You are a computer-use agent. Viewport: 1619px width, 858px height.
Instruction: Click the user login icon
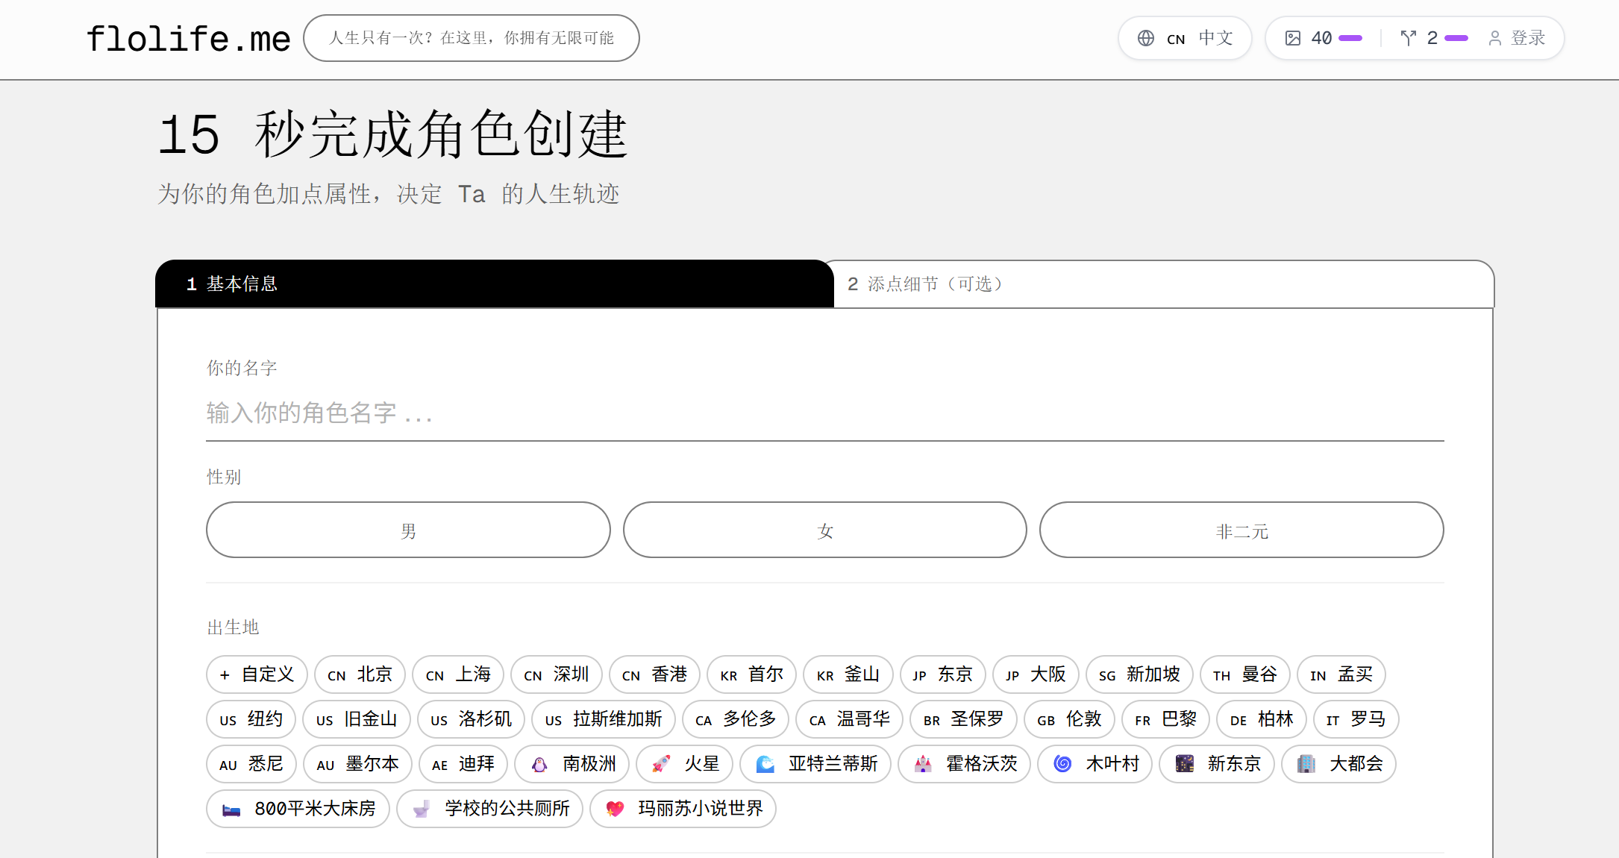point(1494,38)
